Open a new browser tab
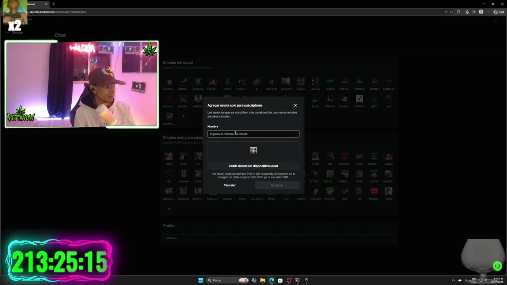The image size is (507, 285). [53, 4]
